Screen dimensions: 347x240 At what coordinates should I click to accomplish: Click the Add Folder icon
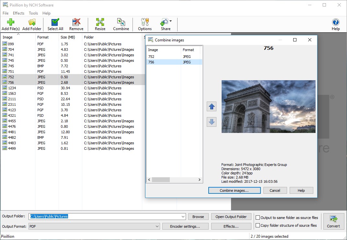pos(31,22)
